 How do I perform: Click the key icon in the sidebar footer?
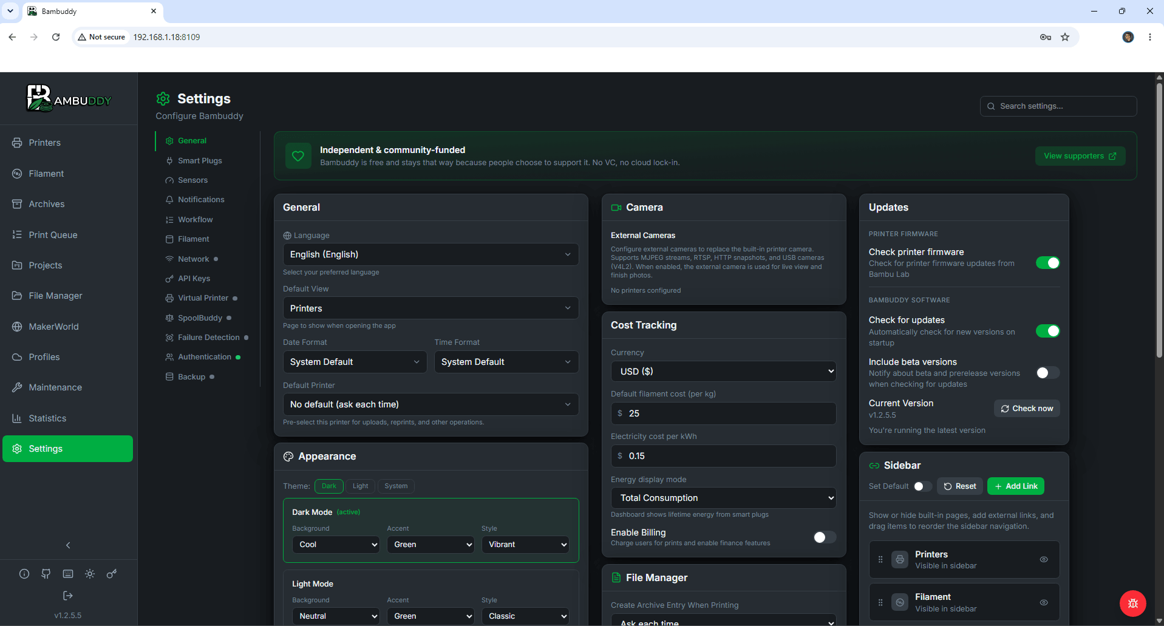[112, 574]
